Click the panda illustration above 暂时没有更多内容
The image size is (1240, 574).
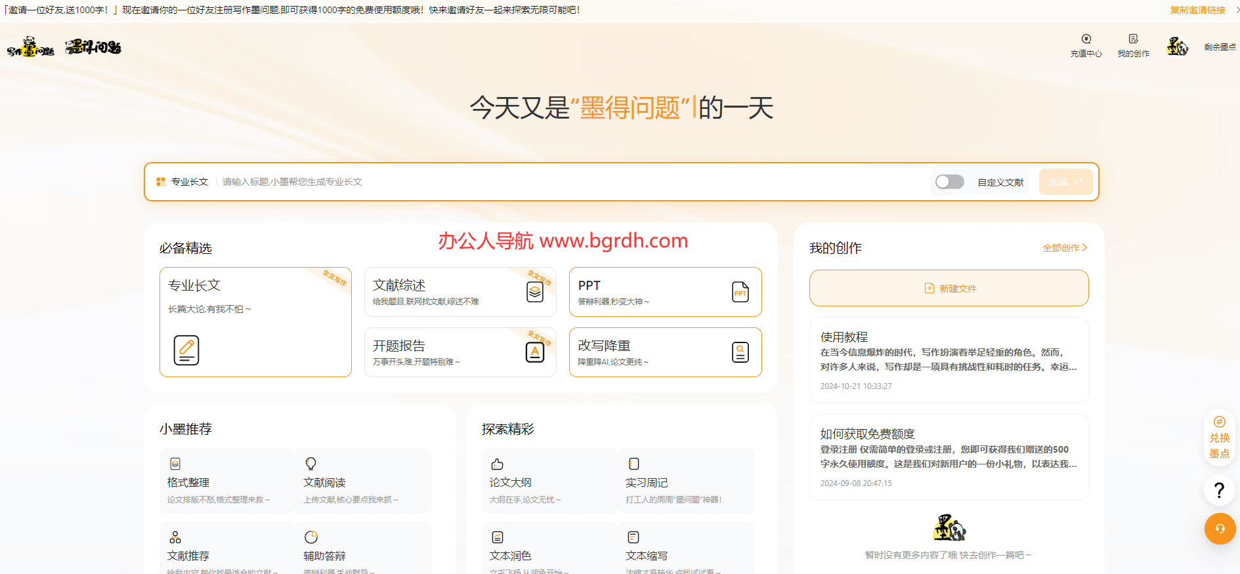pos(949,527)
